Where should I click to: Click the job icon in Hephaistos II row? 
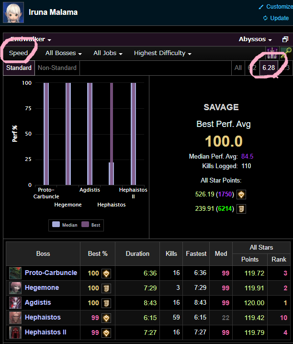(x=106, y=333)
